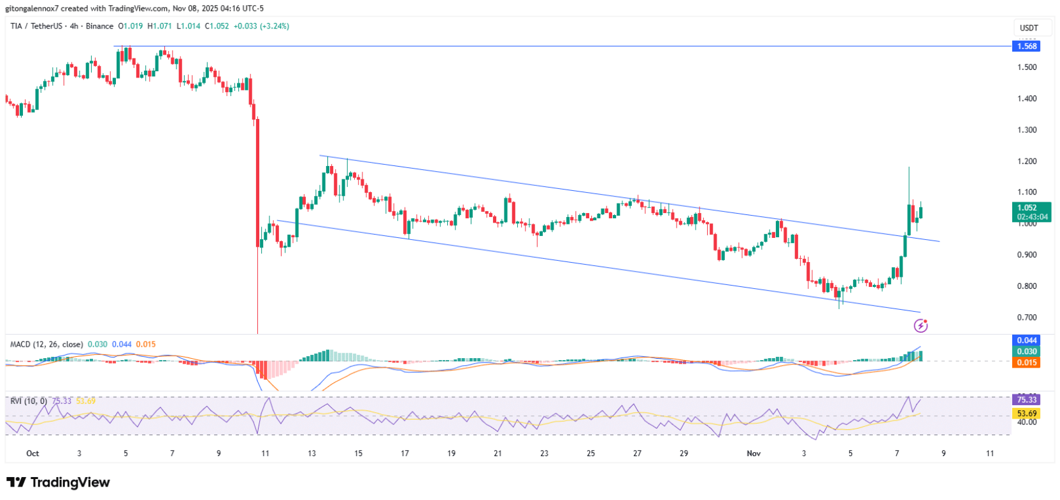The image size is (1060, 500).
Task: Click the 1.200 level on price scale
Action: (1027, 161)
